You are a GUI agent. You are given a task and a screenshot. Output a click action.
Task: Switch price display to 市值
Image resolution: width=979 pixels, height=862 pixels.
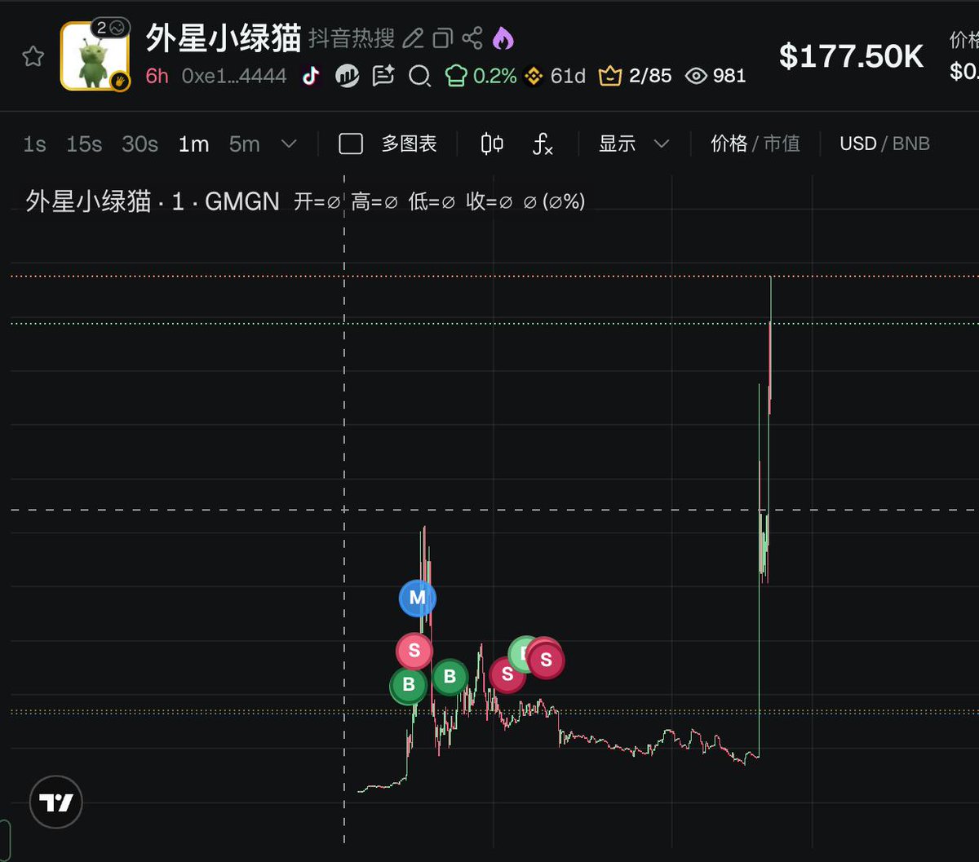(782, 144)
